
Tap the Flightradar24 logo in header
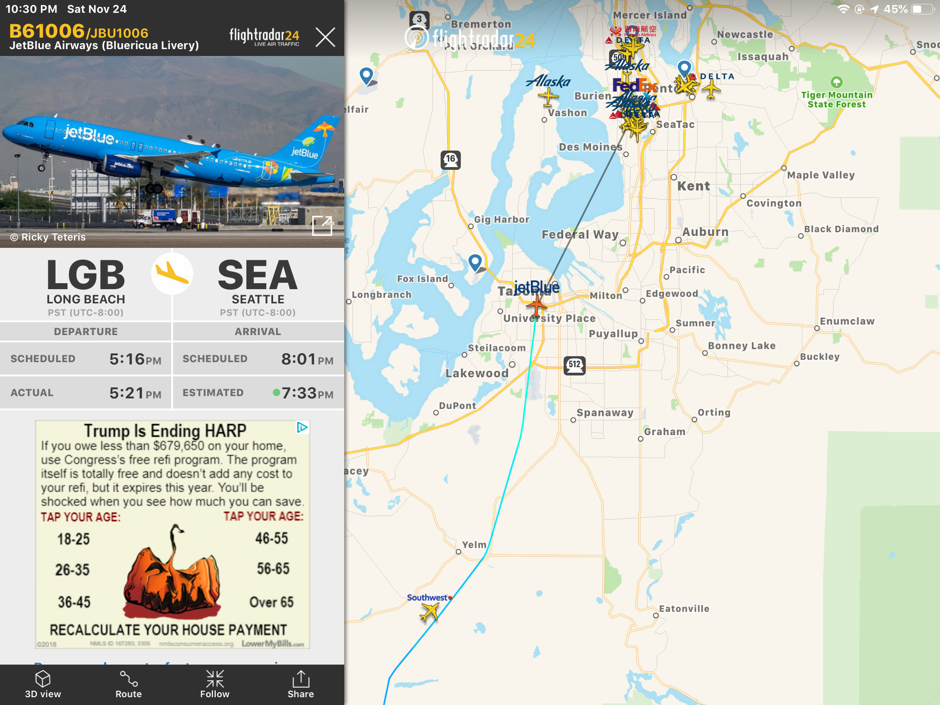tap(264, 37)
